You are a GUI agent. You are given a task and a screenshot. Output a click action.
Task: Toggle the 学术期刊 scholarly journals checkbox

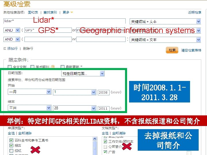click(32, 67)
